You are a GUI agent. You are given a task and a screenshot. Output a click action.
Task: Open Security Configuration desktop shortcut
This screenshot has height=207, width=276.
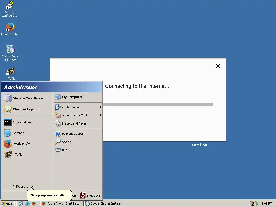coord(10,9)
